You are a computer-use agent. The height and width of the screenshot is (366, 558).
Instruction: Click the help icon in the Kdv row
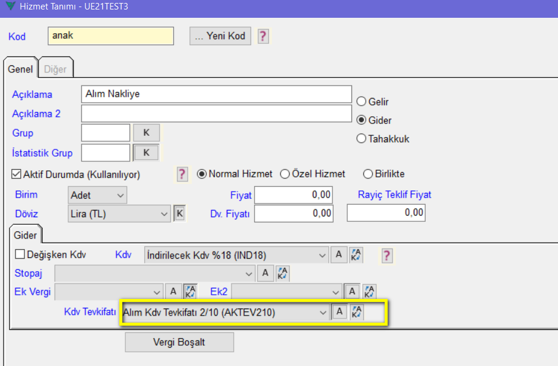point(387,256)
